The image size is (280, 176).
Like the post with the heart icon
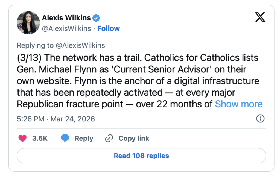point(22,139)
